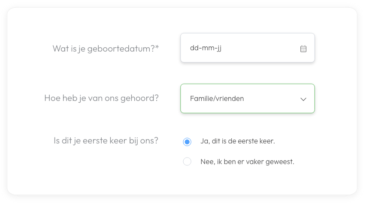The width and height of the screenshot is (372, 204).
Task: Click the blue dot of the selected radio
Action: tap(187, 141)
